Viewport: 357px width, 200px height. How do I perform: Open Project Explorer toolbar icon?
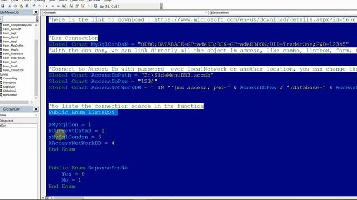71,6
